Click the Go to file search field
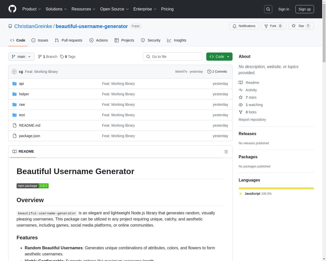 point(172,57)
